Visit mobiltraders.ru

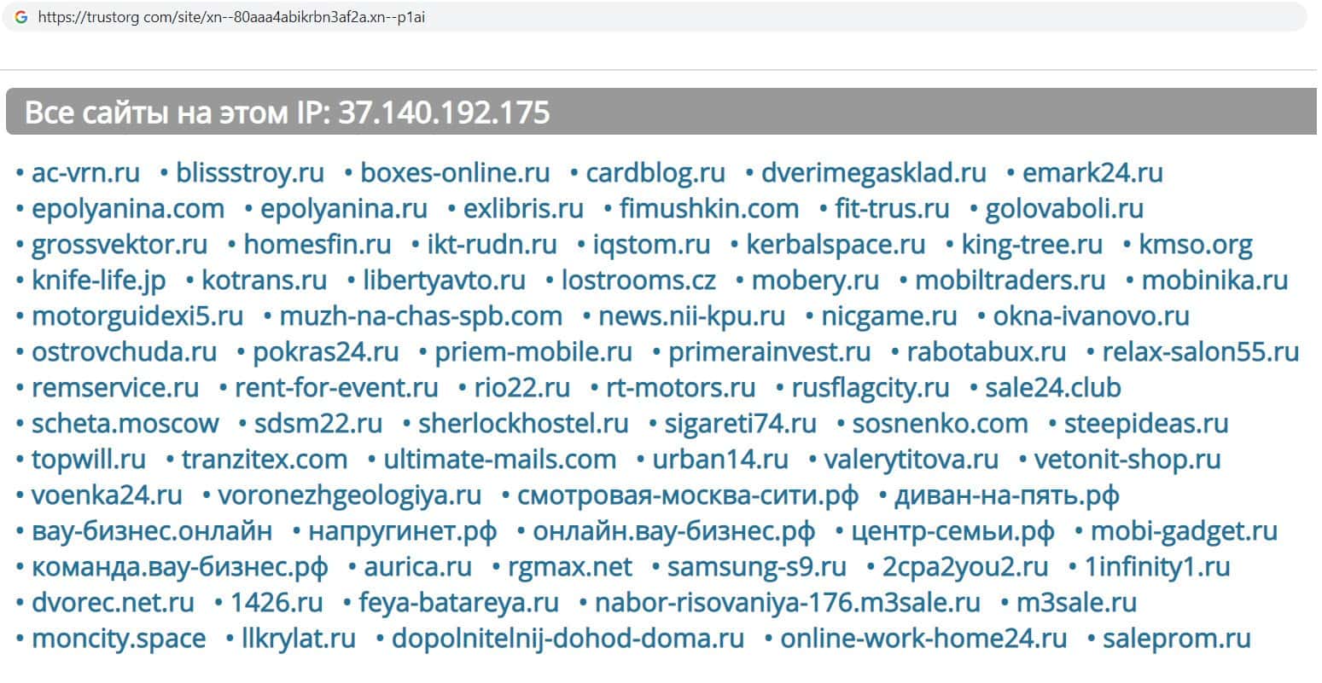click(1010, 281)
